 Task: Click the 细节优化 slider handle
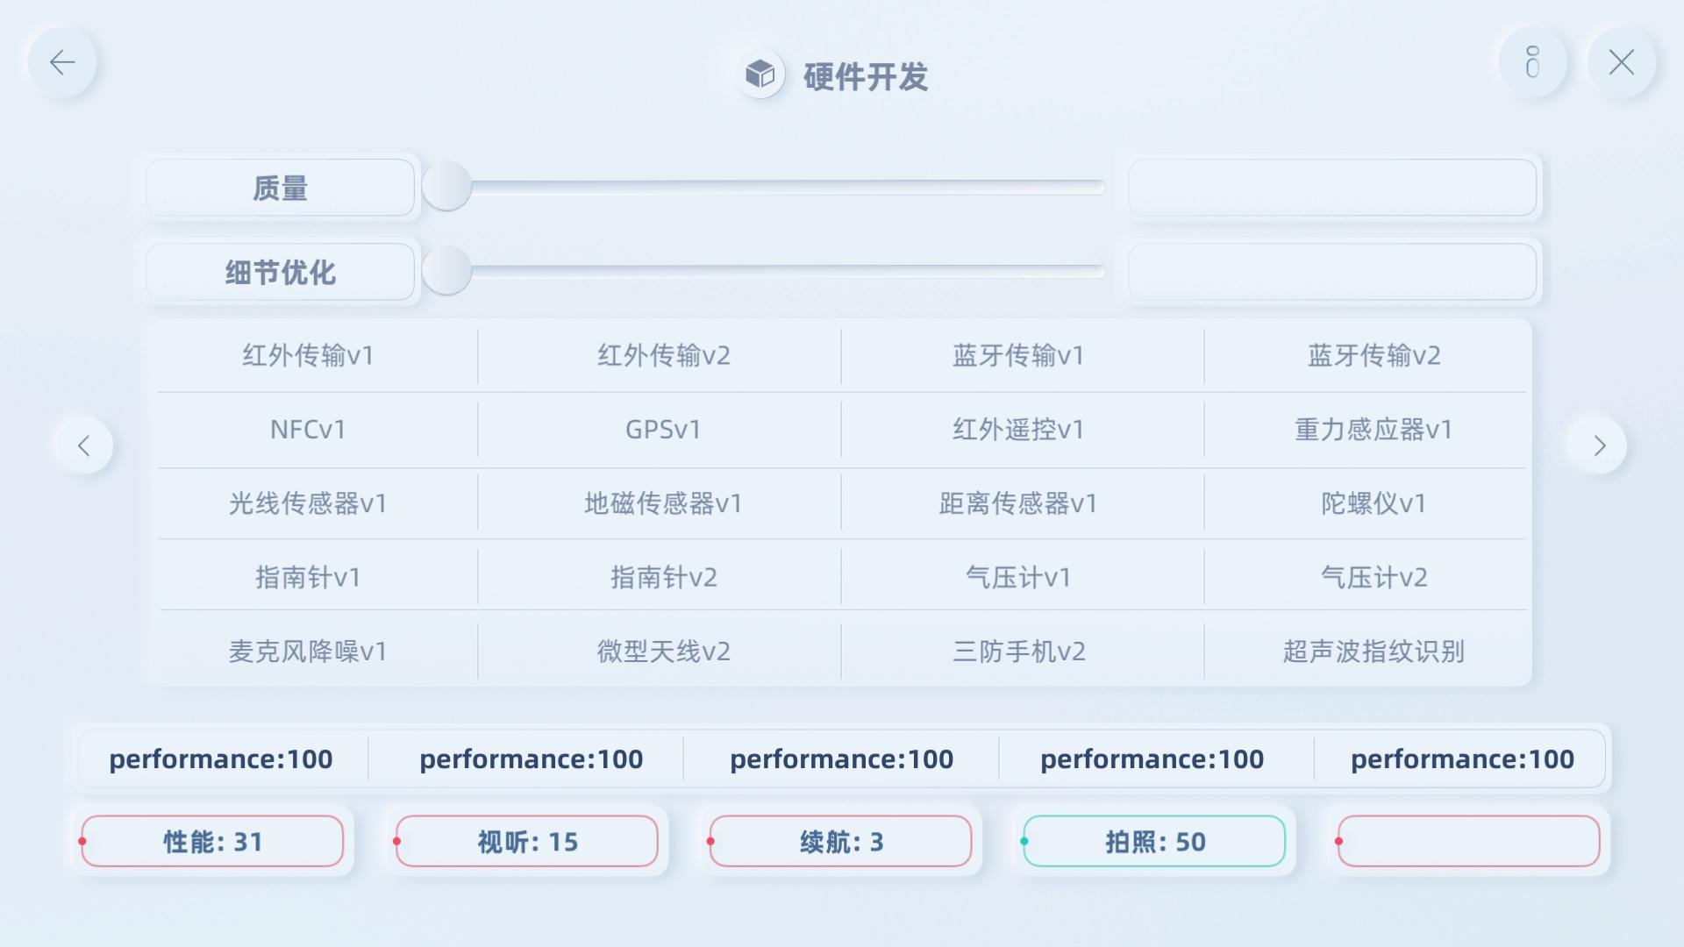(447, 271)
